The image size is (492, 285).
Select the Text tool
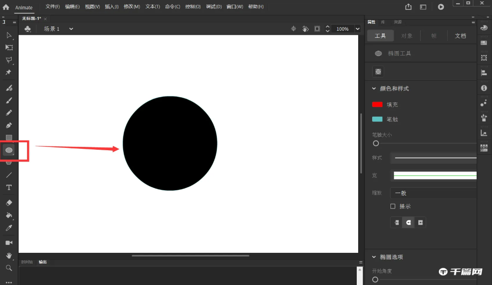coord(8,188)
